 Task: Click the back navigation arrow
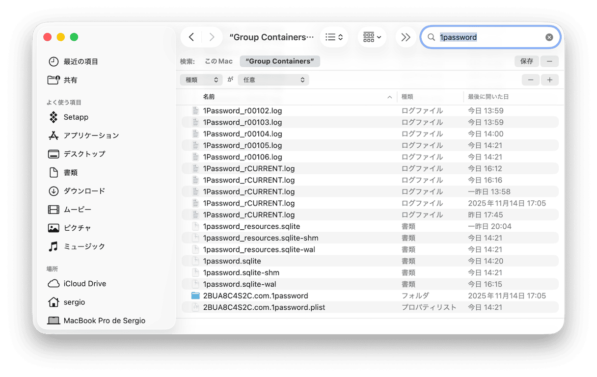pos(191,37)
